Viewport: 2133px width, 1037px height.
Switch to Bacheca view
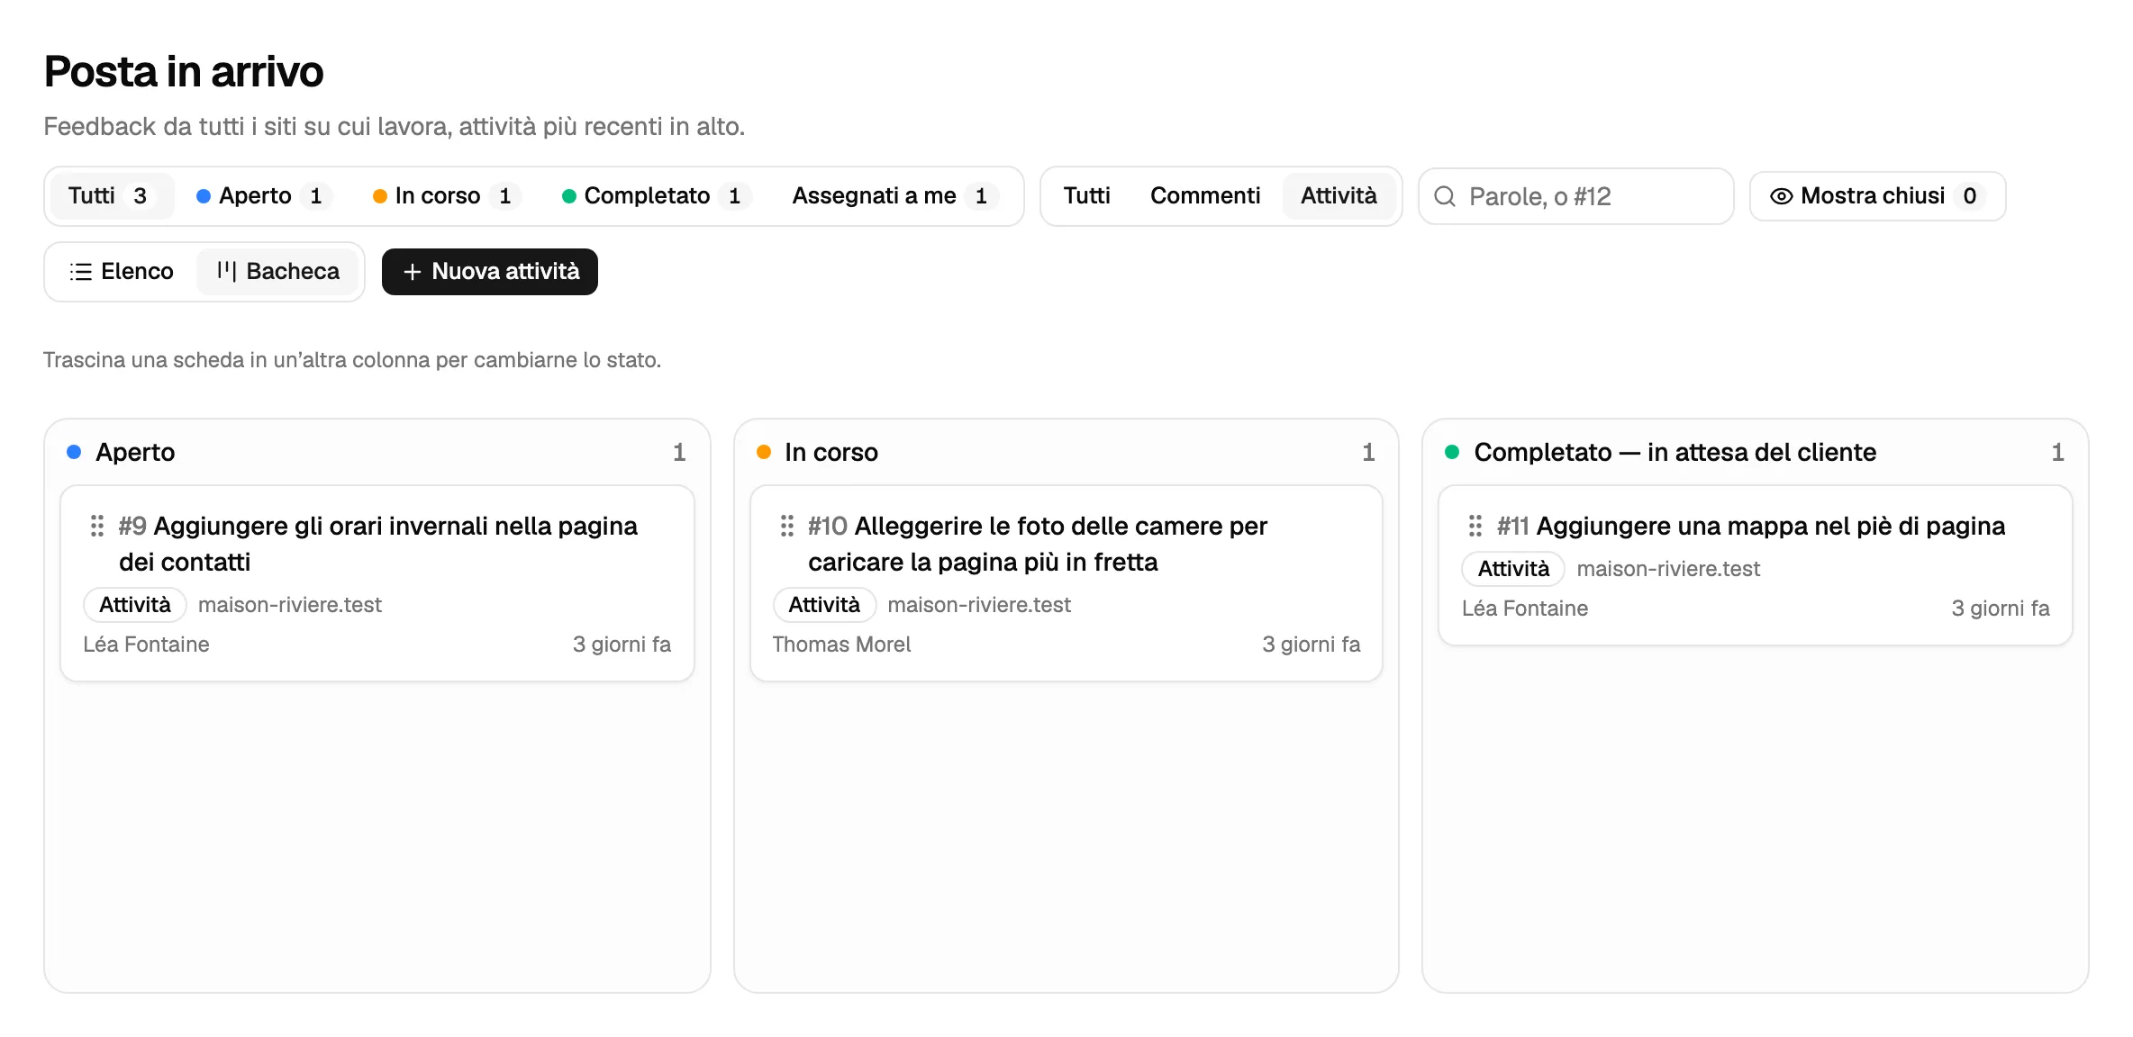coord(277,272)
